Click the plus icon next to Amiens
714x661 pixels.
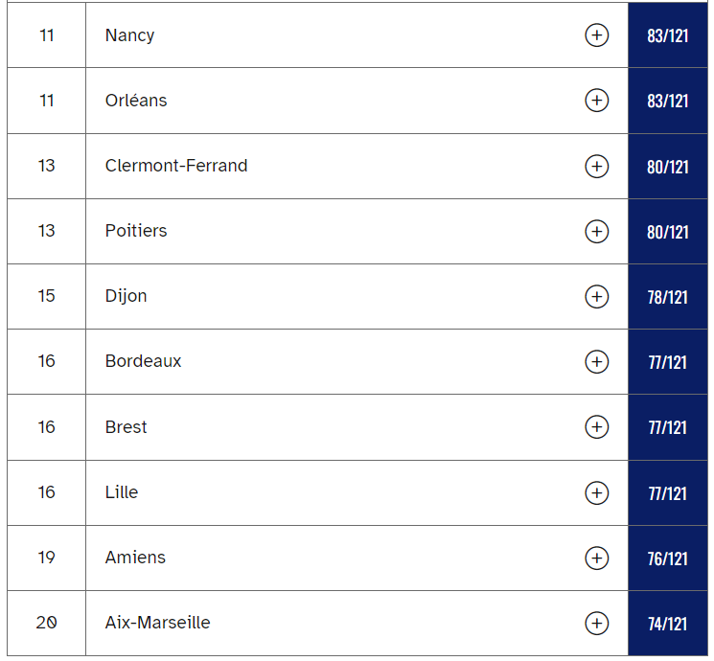coord(596,558)
